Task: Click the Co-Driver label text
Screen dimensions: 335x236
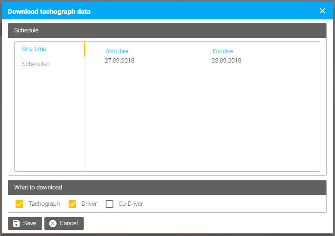Action: (131, 204)
